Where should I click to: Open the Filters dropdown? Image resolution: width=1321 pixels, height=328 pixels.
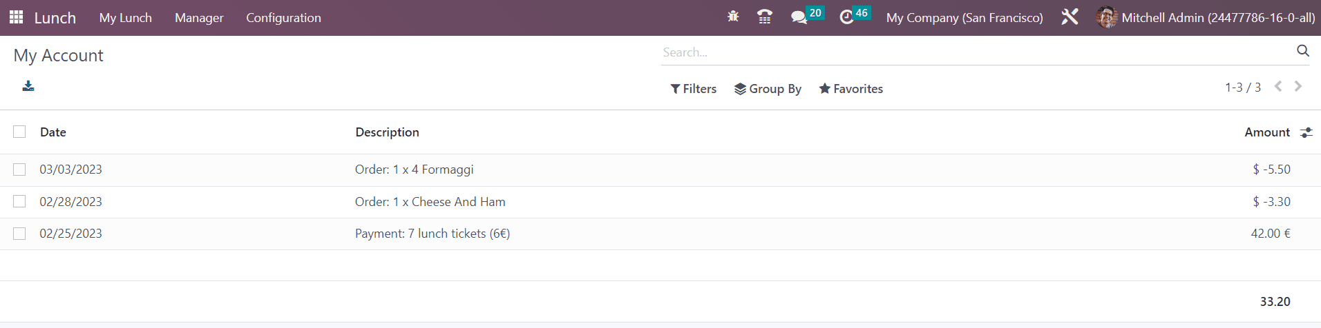coord(694,89)
